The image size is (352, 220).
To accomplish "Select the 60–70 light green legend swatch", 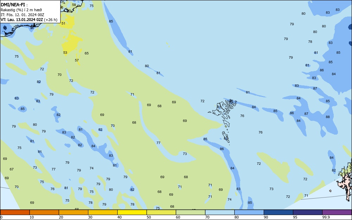I will coord(190,212).
